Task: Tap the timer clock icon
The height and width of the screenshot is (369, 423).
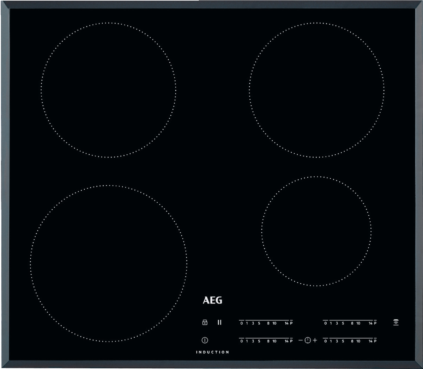Action: pyautogui.click(x=308, y=340)
